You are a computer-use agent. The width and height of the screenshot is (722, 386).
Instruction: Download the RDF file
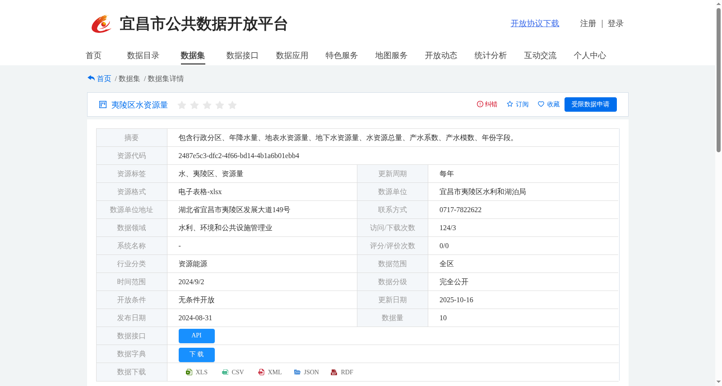point(342,372)
